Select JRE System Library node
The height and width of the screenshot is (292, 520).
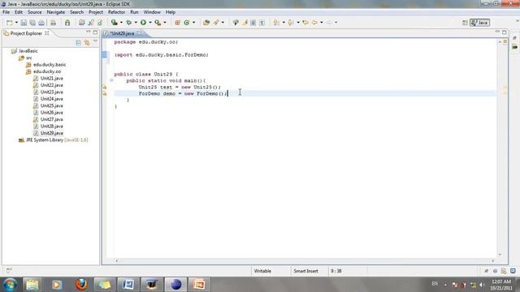coord(57,140)
